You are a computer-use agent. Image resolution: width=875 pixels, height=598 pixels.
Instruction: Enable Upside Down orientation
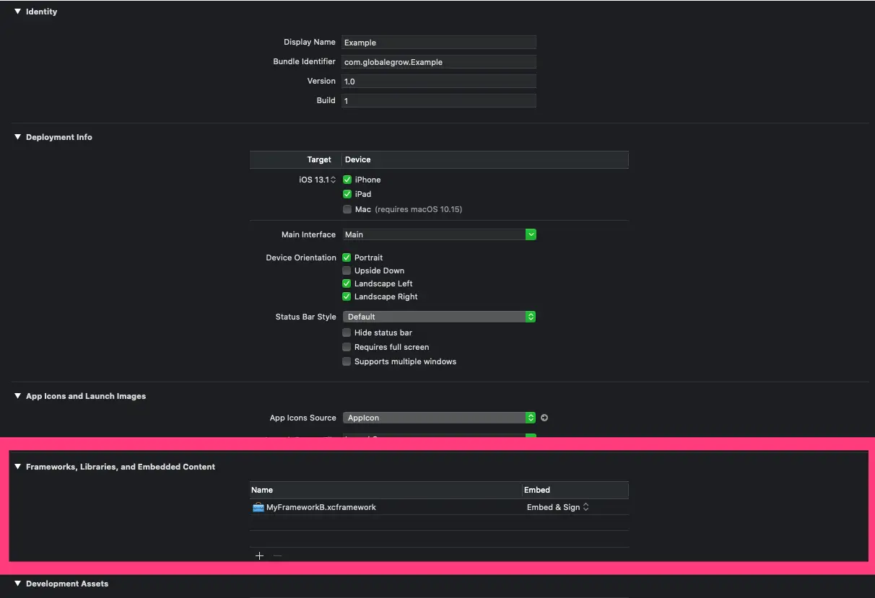[347, 271]
